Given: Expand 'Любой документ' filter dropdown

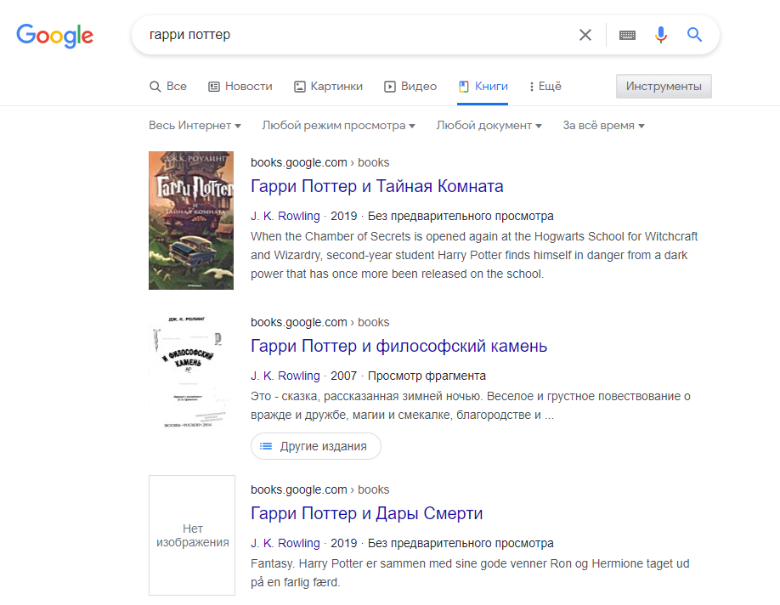Looking at the screenshot, I should (x=489, y=126).
